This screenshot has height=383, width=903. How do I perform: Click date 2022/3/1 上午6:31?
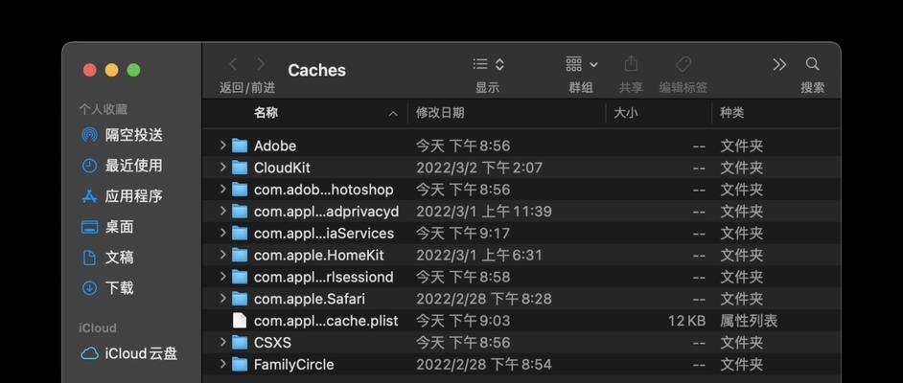(x=479, y=255)
